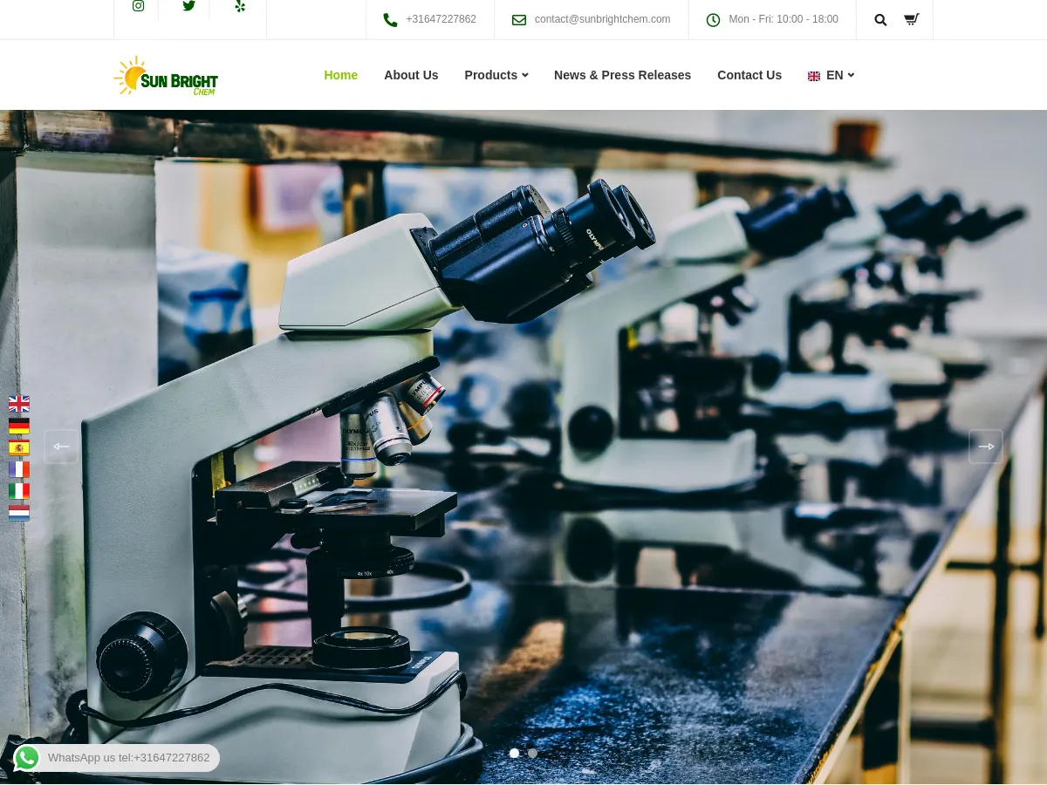Visit the Twitter profile icon
Image resolution: width=1047 pixels, height=785 pixels.
click(189, 6)
